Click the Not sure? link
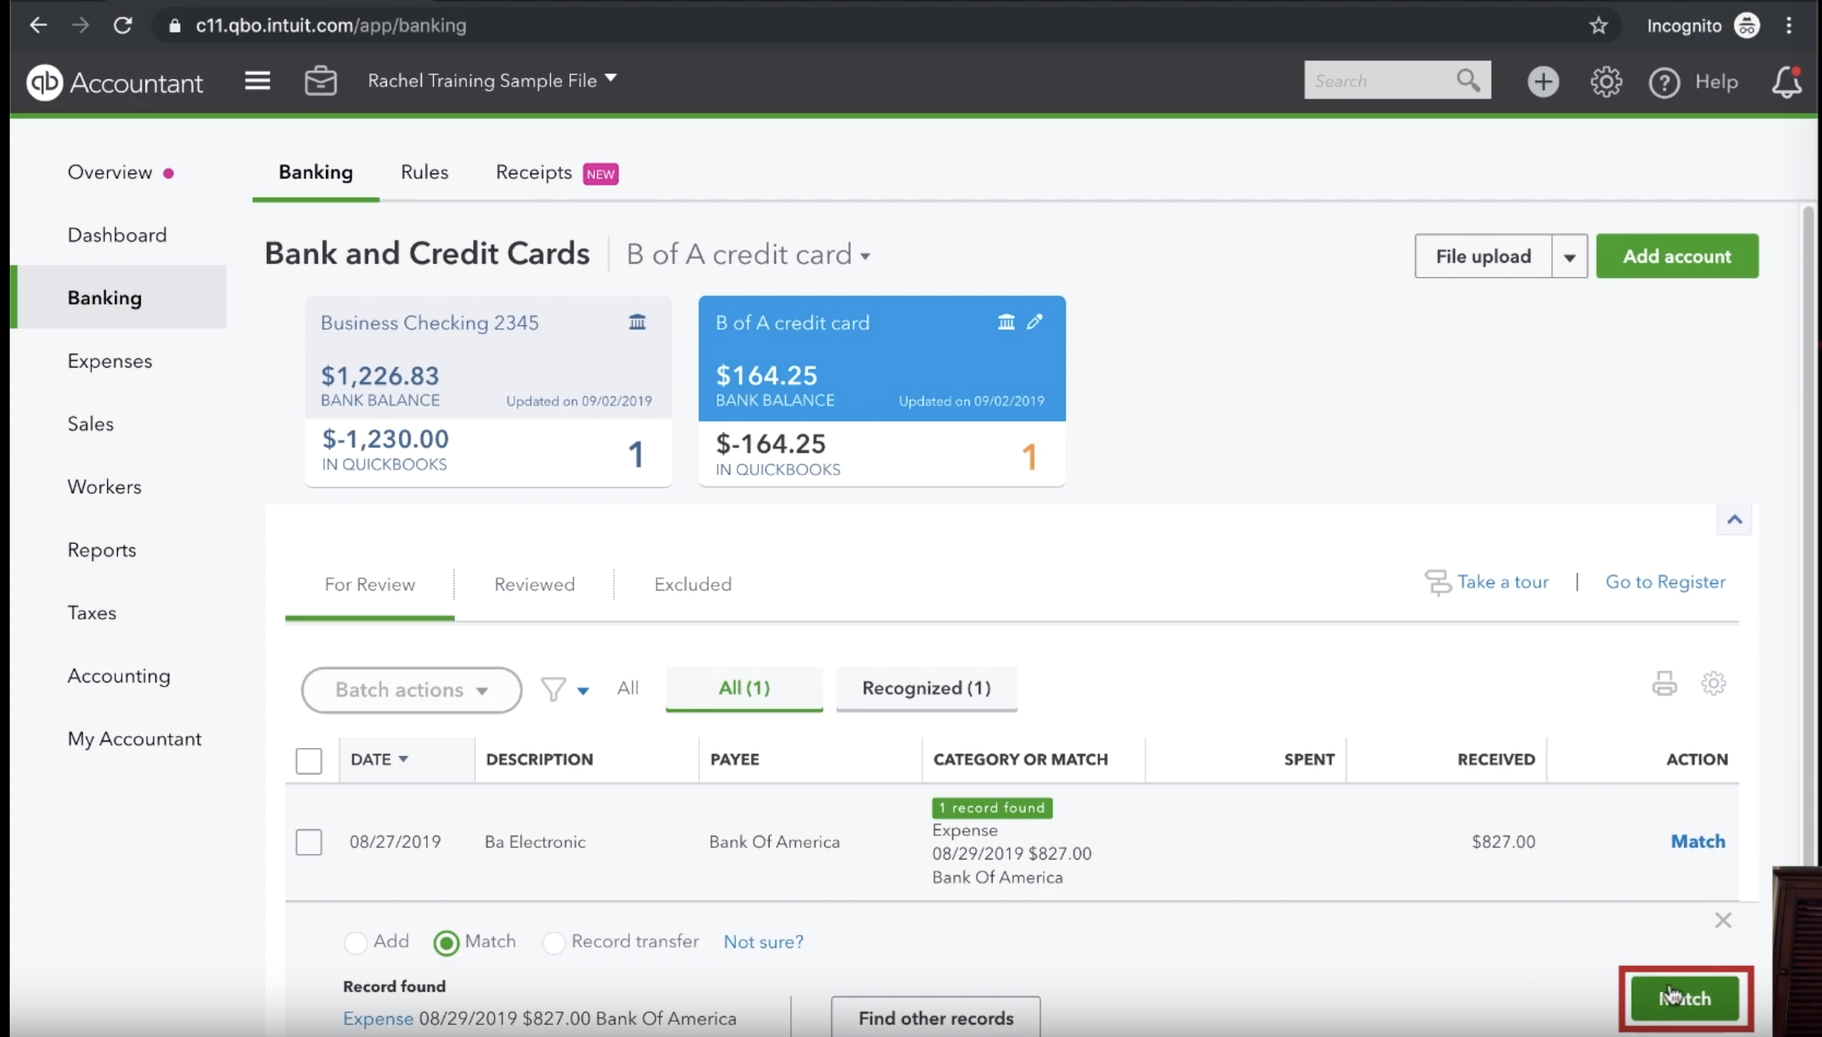 tap(763, 942)
